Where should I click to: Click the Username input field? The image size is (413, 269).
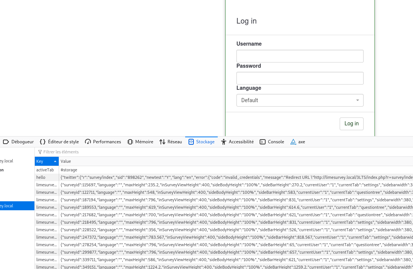coord(300,56)
